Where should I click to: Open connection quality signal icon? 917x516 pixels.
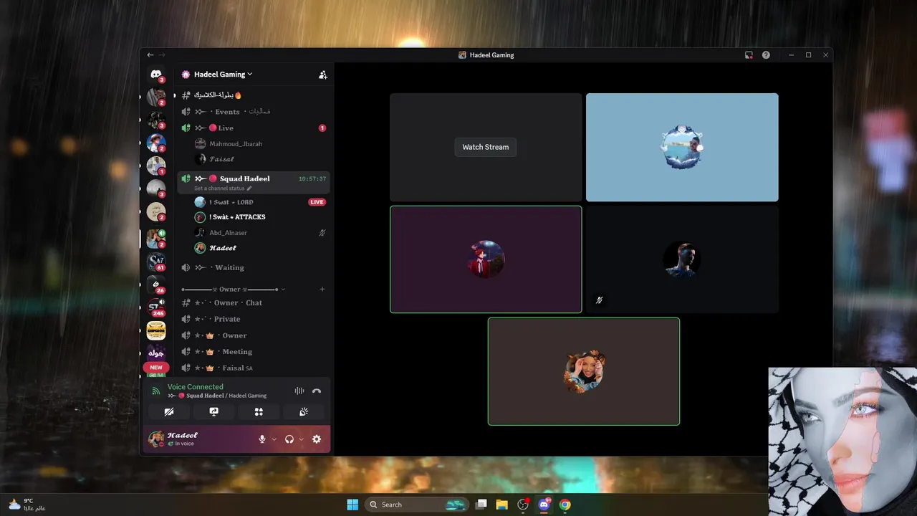[x=155, y=391]
